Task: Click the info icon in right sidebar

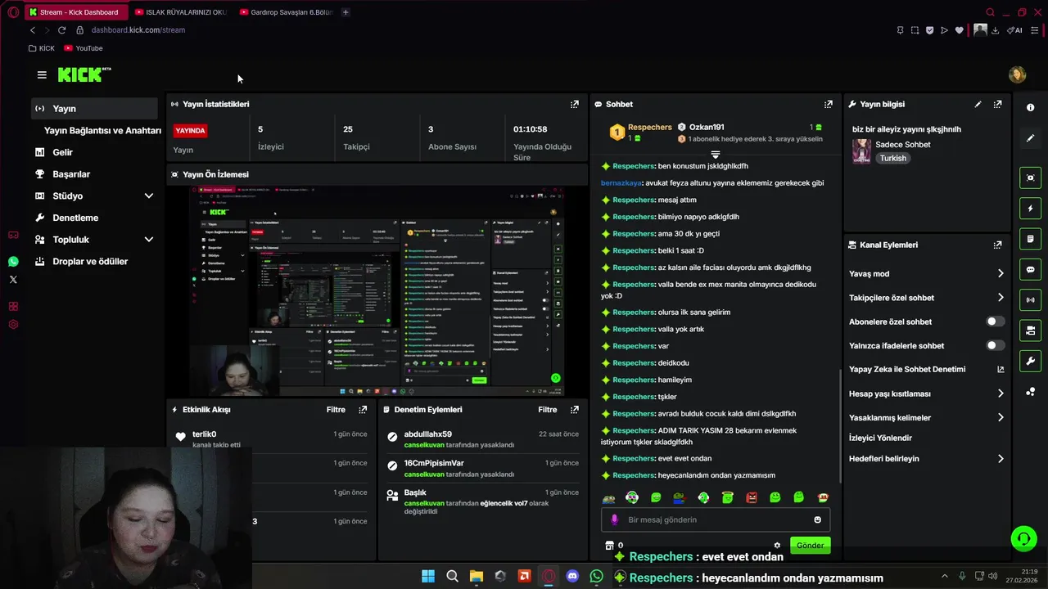Action: pyautogui.click(x=1030, y=107)
